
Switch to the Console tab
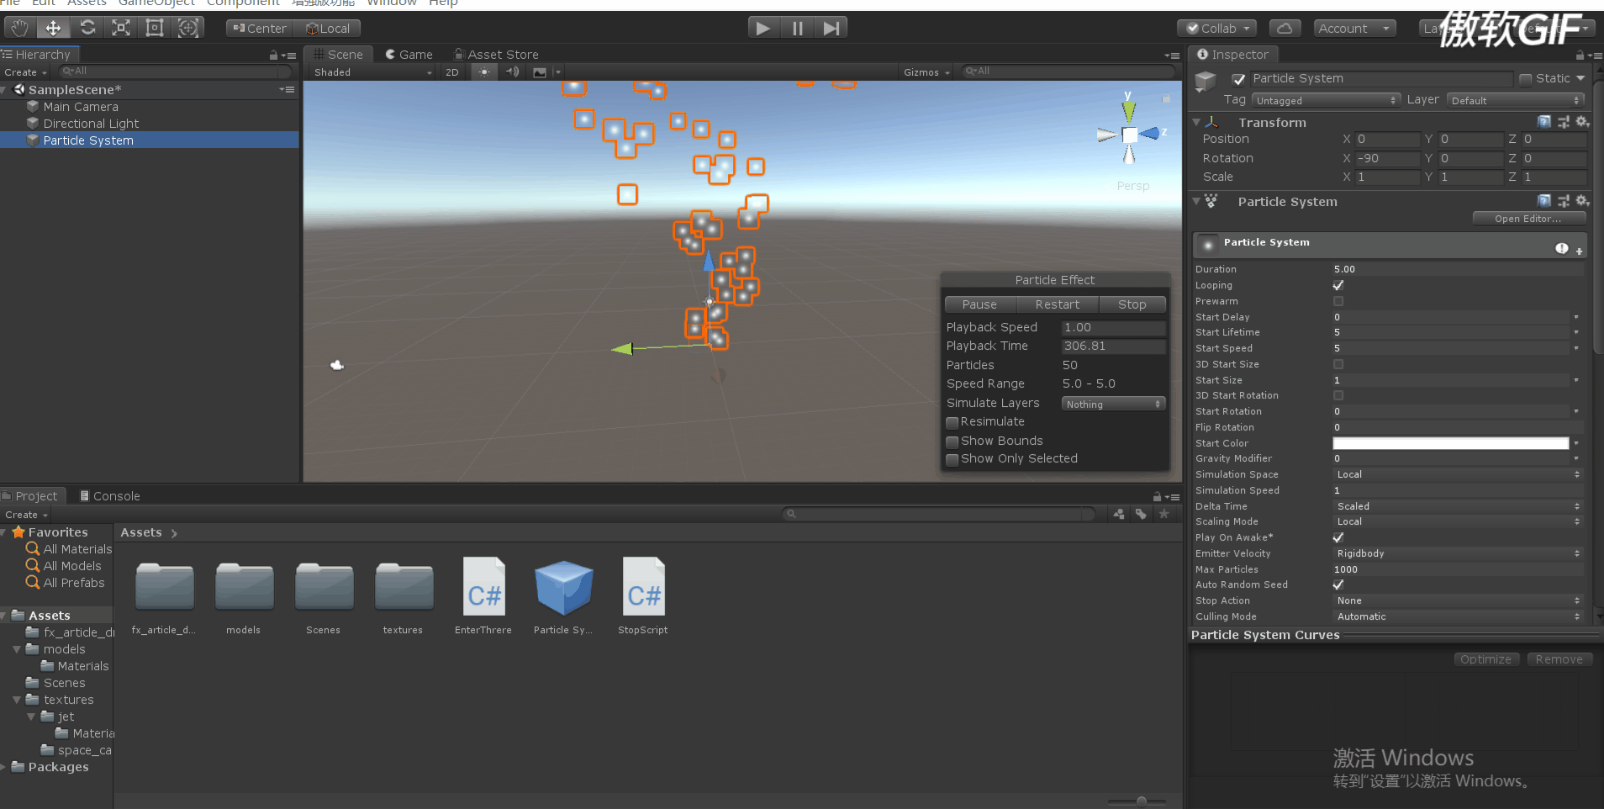pyautogui.click(x=110, y=496)
